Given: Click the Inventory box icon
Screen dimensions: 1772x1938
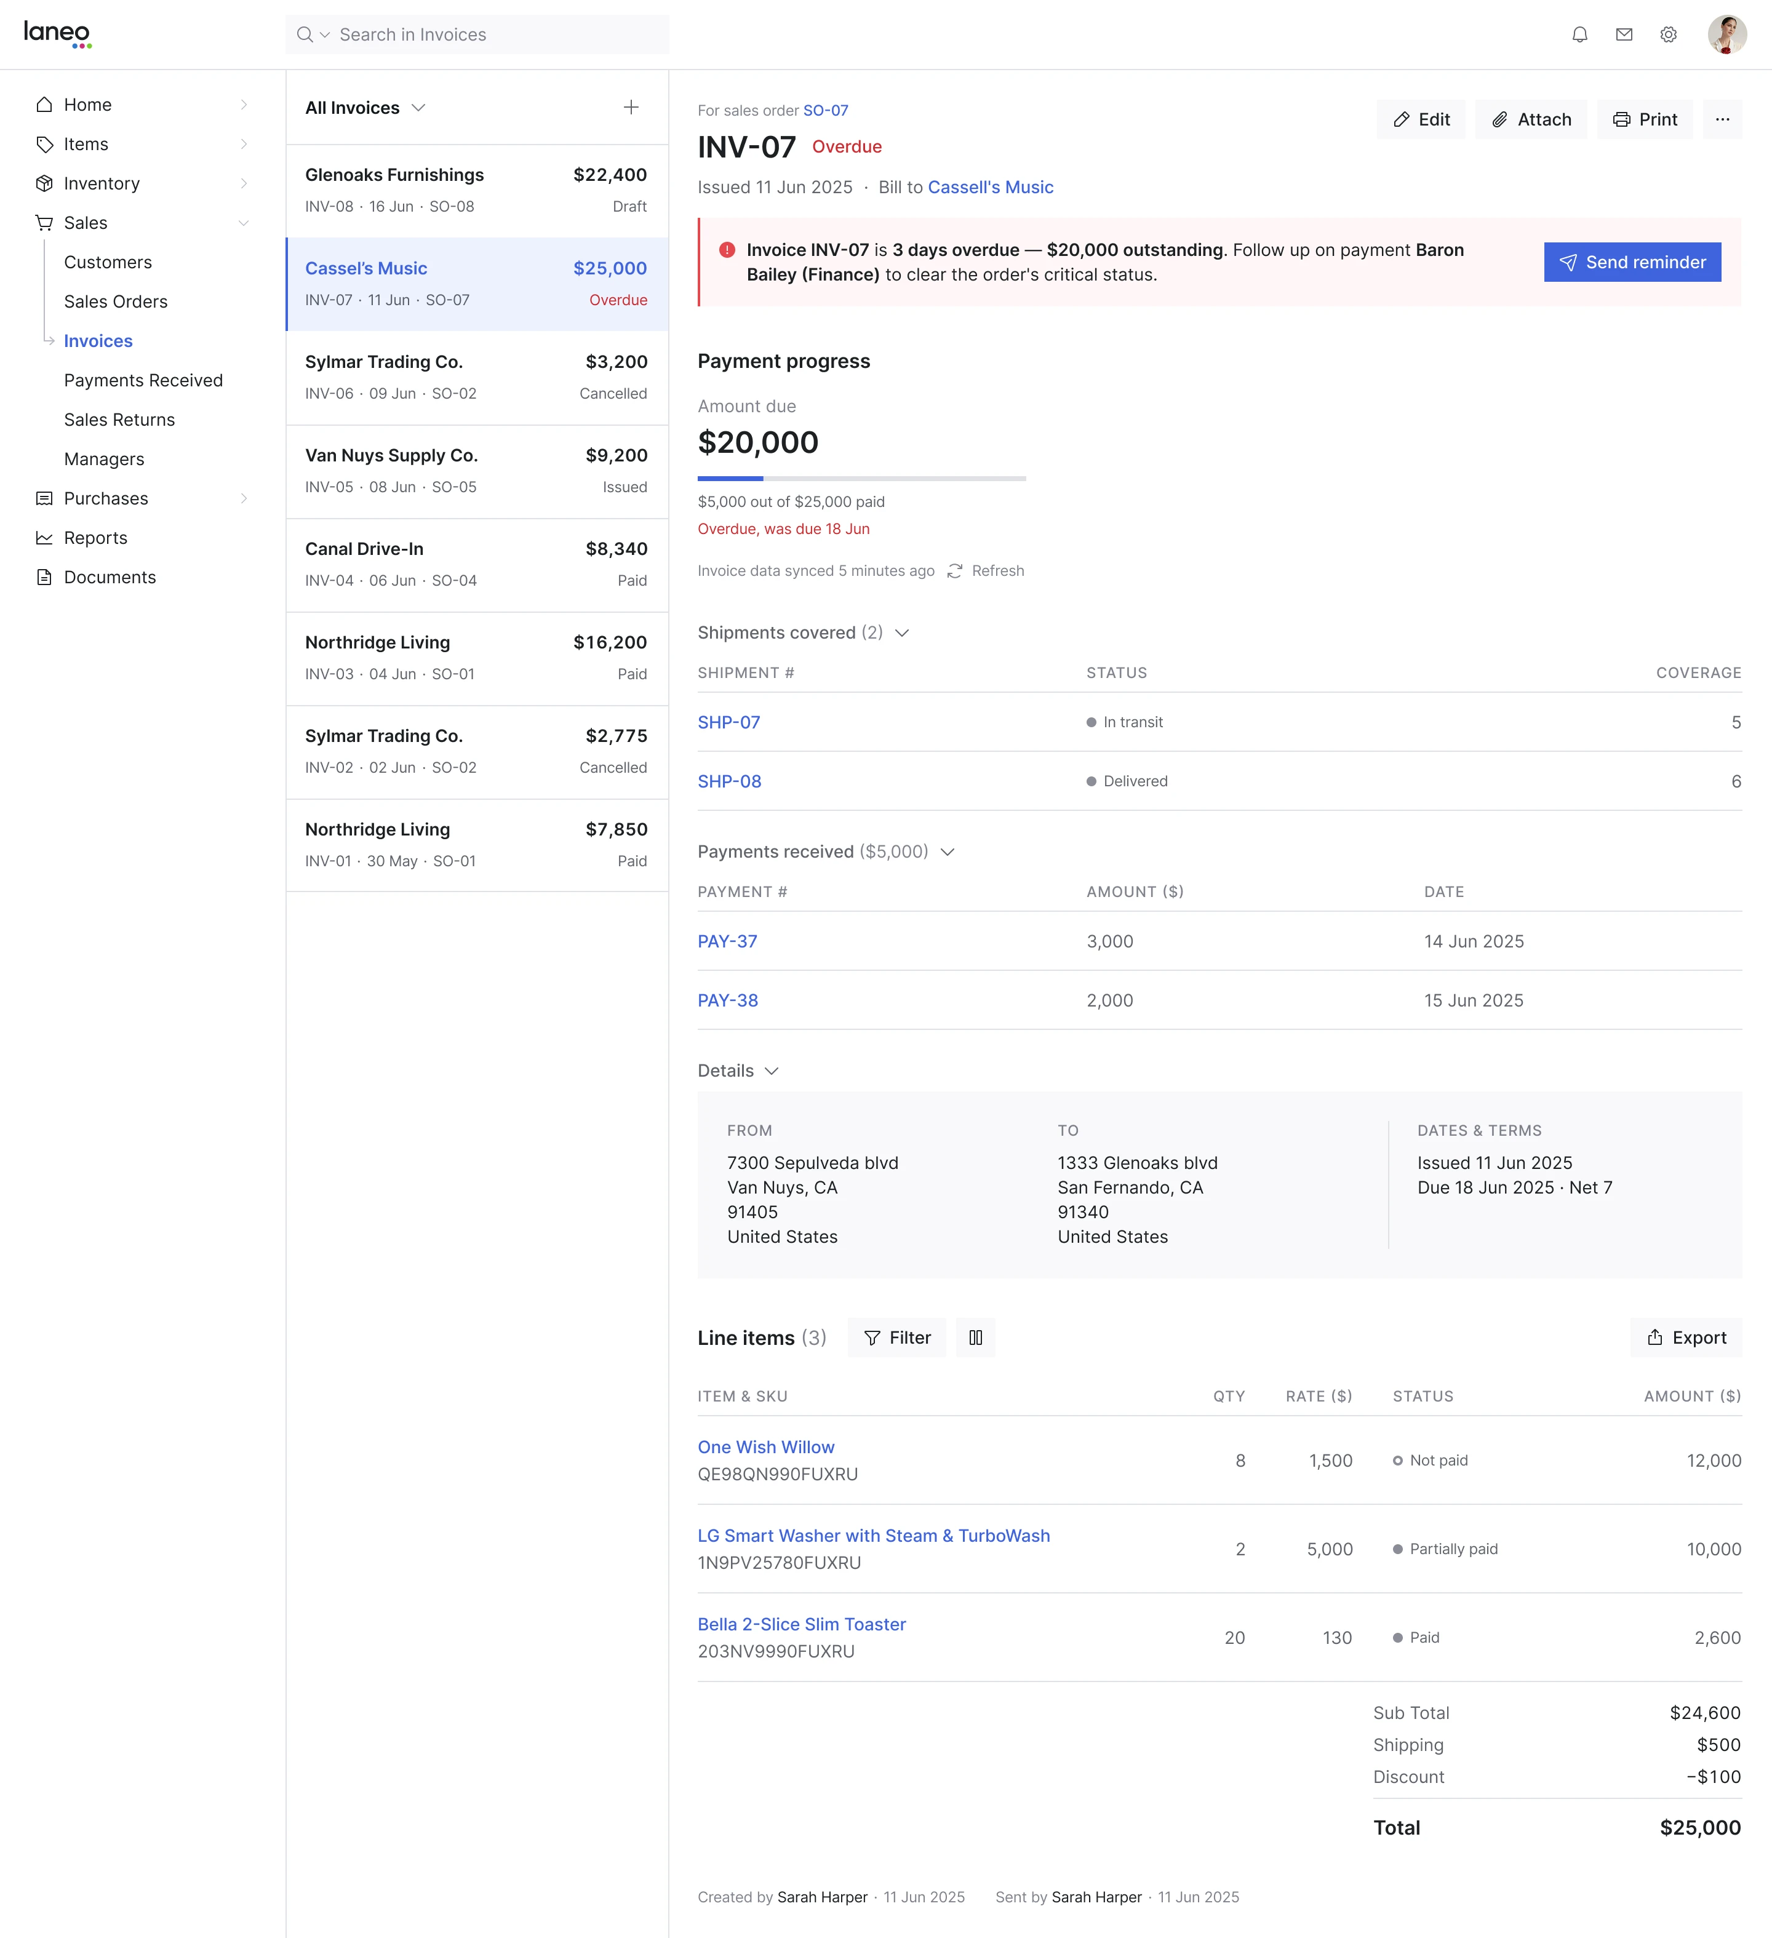Looking at the screenshot, I should tap(44, 183).
